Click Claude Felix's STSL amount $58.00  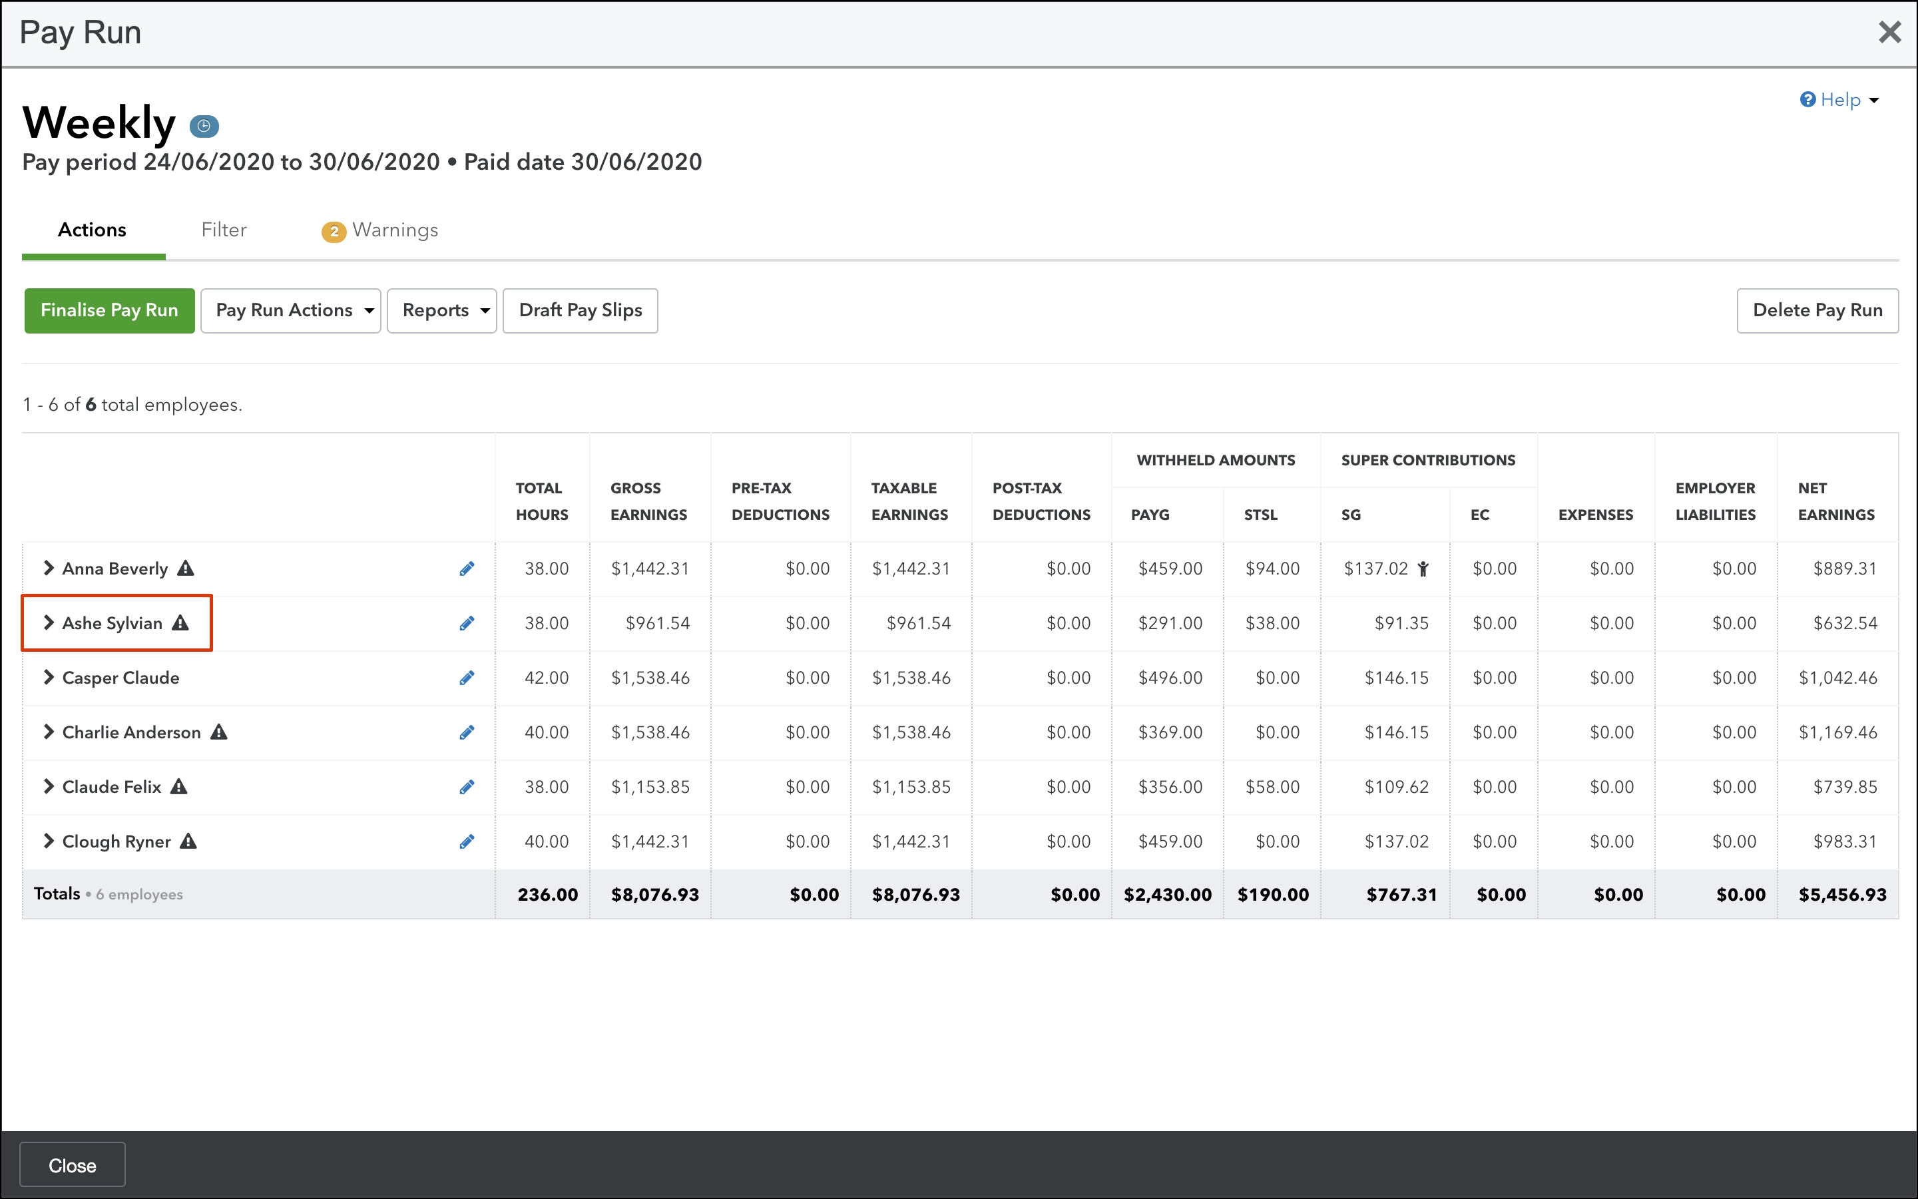tap(1273, 788)
